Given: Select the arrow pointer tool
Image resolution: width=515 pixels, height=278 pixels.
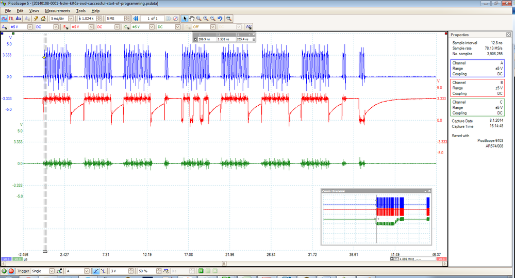Looking at the screenshot, I should point(185,19).
